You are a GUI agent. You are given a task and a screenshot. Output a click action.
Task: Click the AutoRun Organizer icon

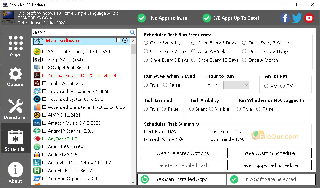pyautogui.click(x=37, y=178)
